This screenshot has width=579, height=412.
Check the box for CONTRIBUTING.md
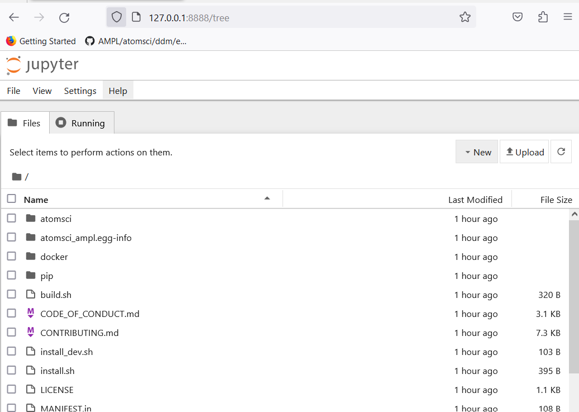point(12,332)
